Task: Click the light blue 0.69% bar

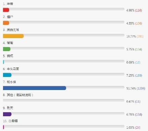Action: point(4,62)
